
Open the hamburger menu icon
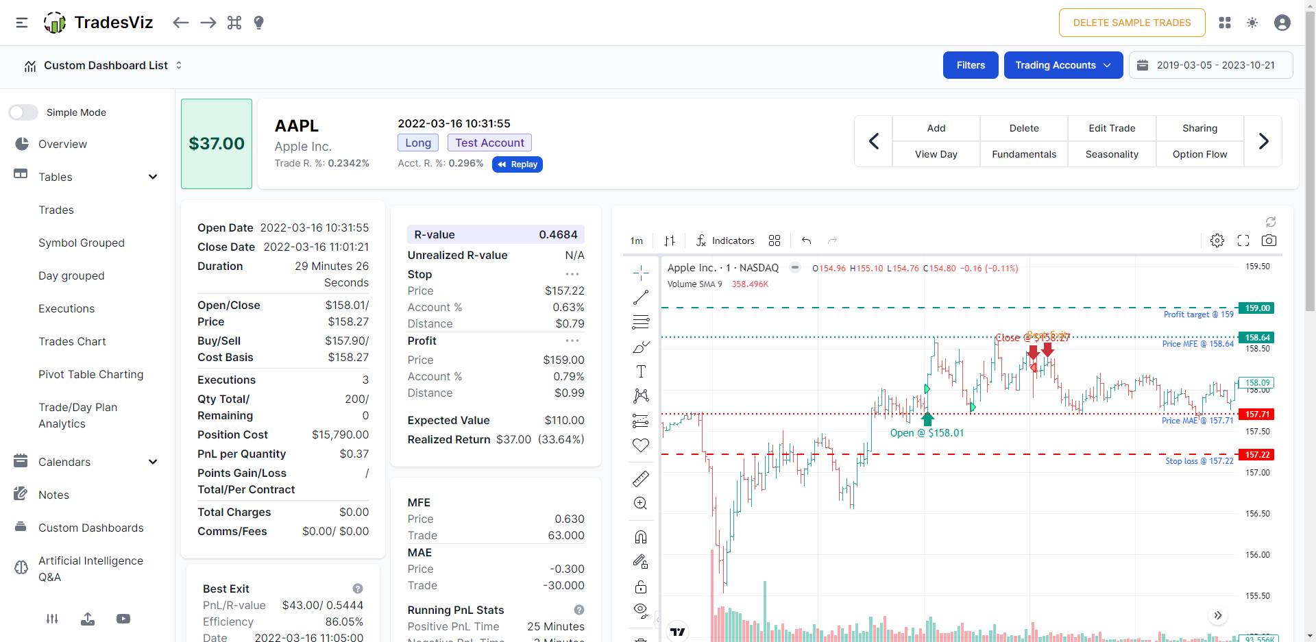click(22, 23)
